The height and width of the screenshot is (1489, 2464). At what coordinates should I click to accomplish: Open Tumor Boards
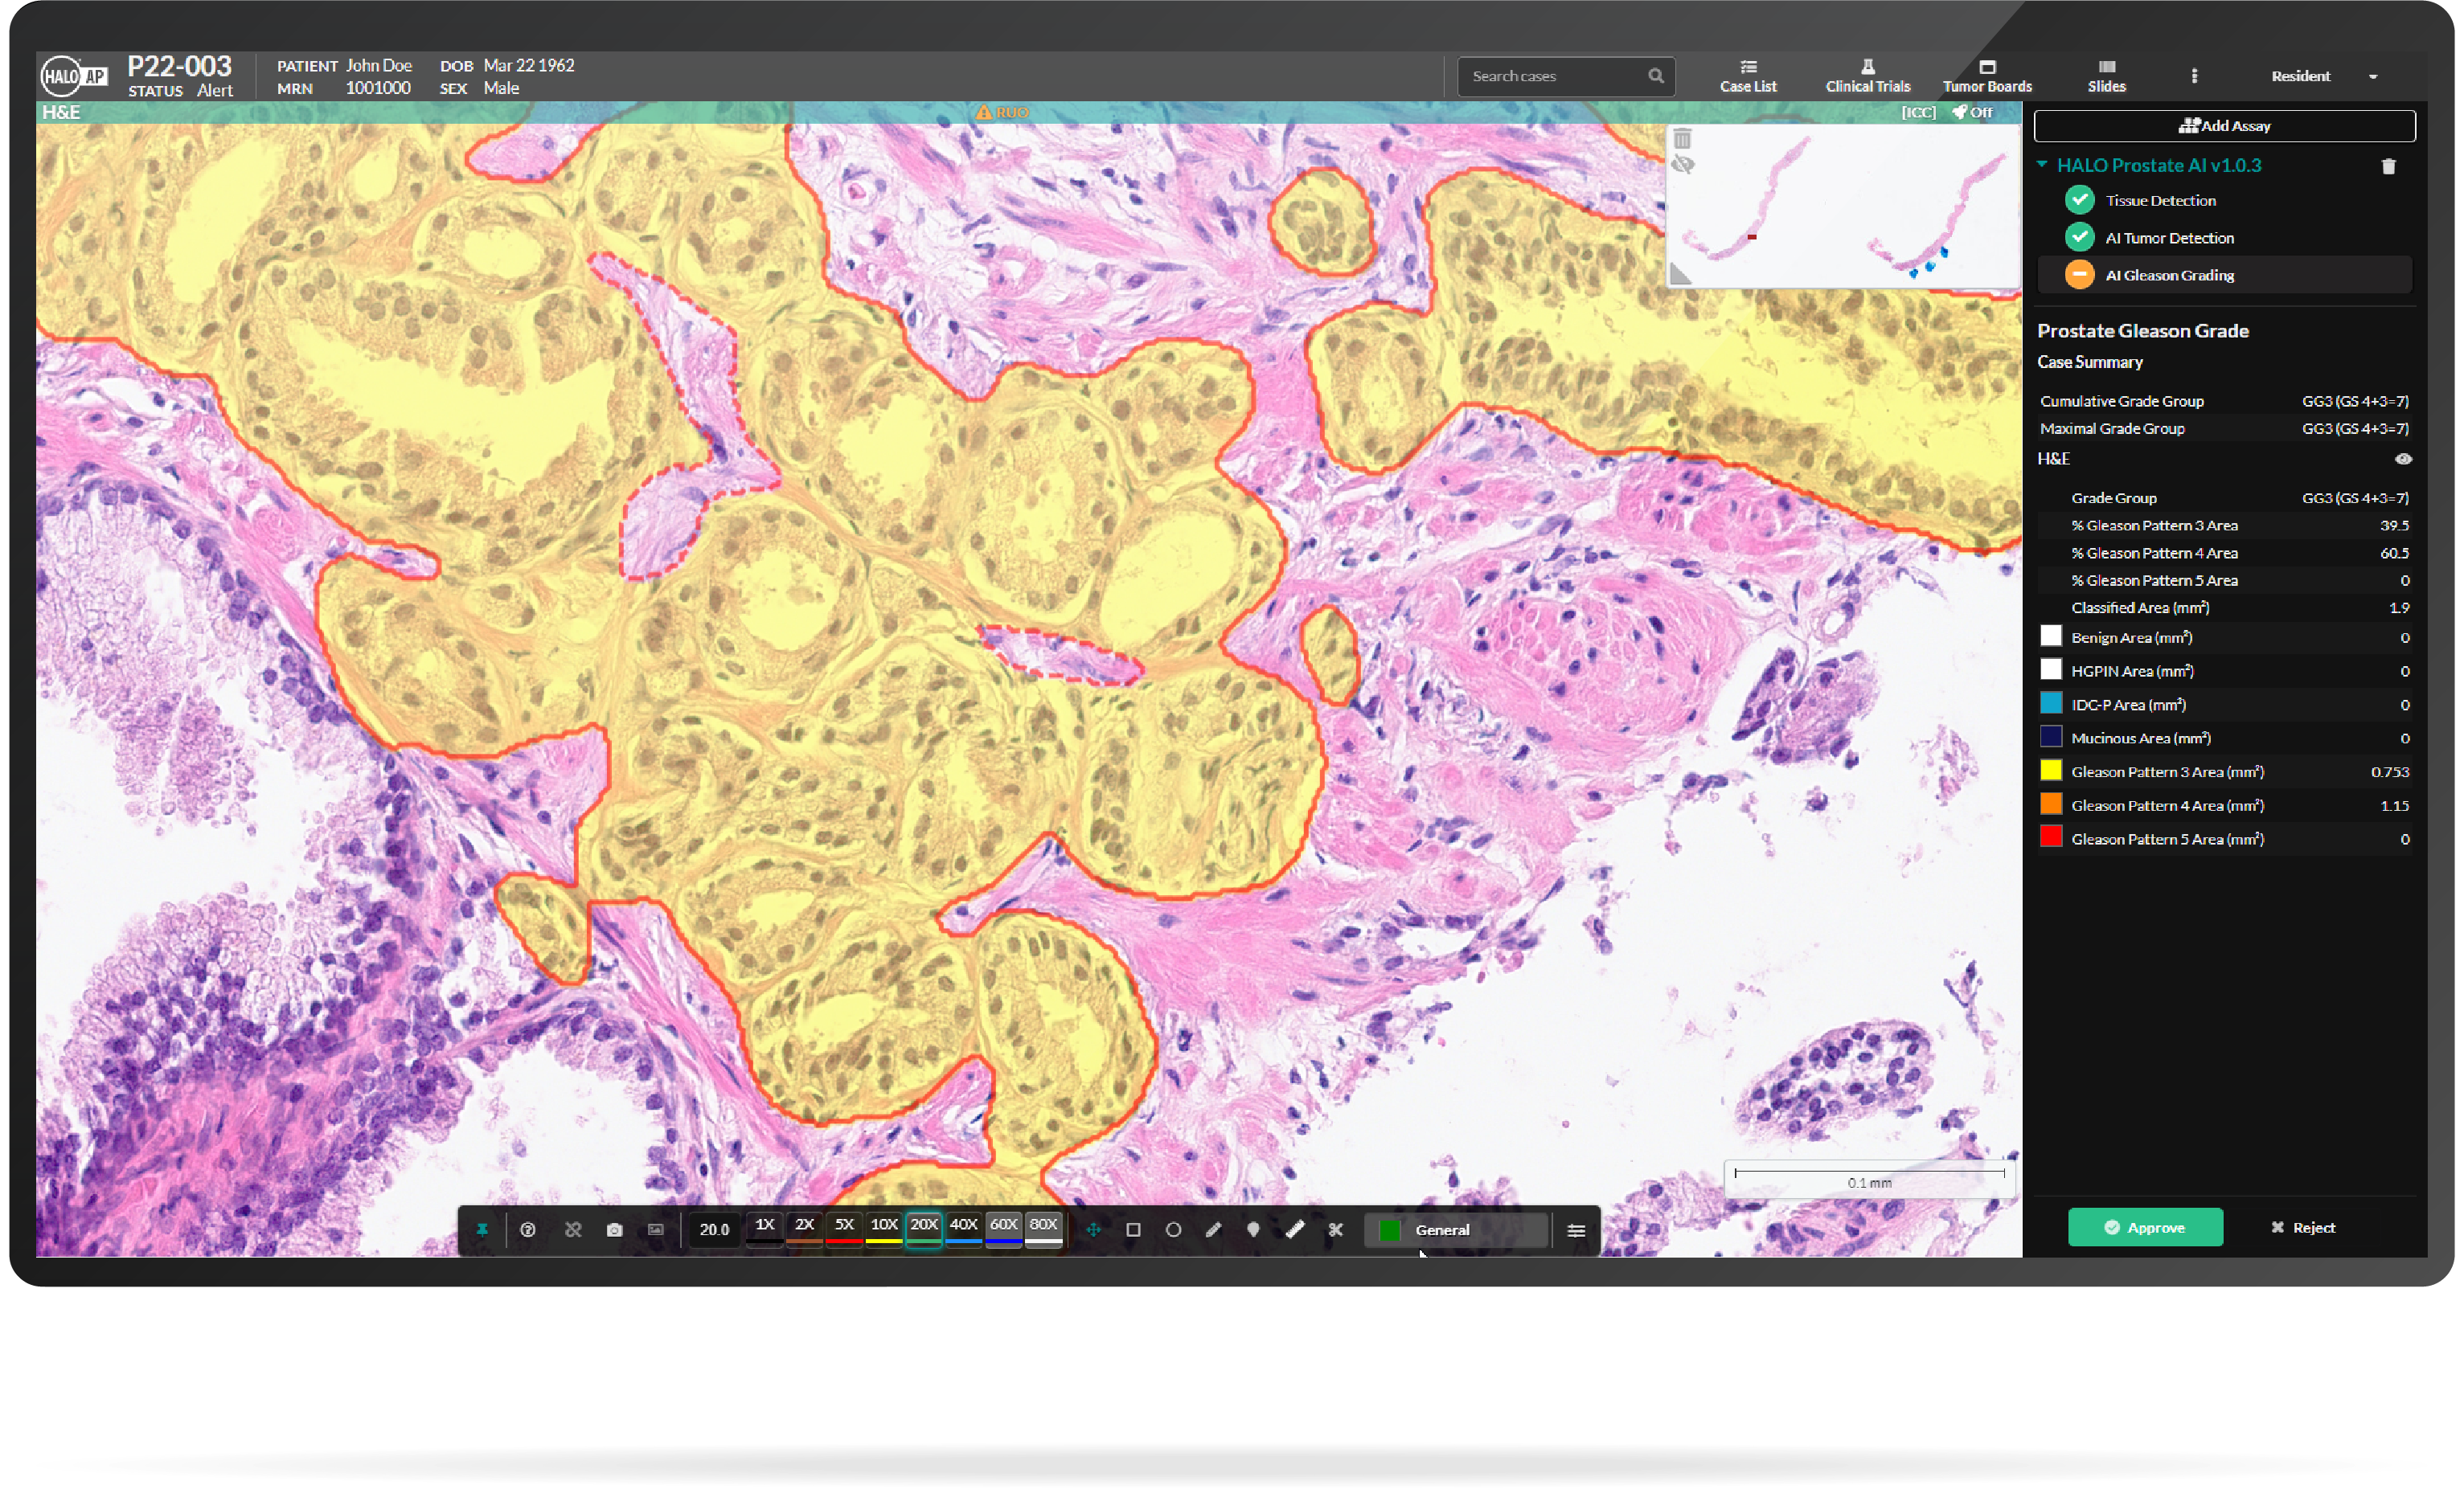[x=1987, y=76]
